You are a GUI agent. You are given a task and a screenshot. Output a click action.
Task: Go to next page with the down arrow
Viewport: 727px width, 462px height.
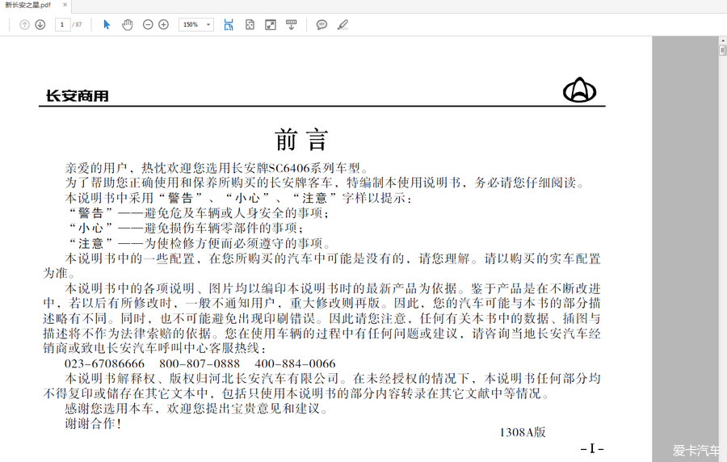(40, 24)
